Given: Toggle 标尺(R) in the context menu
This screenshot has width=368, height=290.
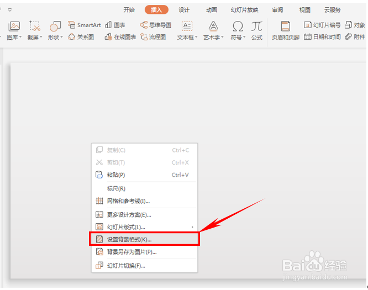Looking at the screenshot, I should click(144, 188).
